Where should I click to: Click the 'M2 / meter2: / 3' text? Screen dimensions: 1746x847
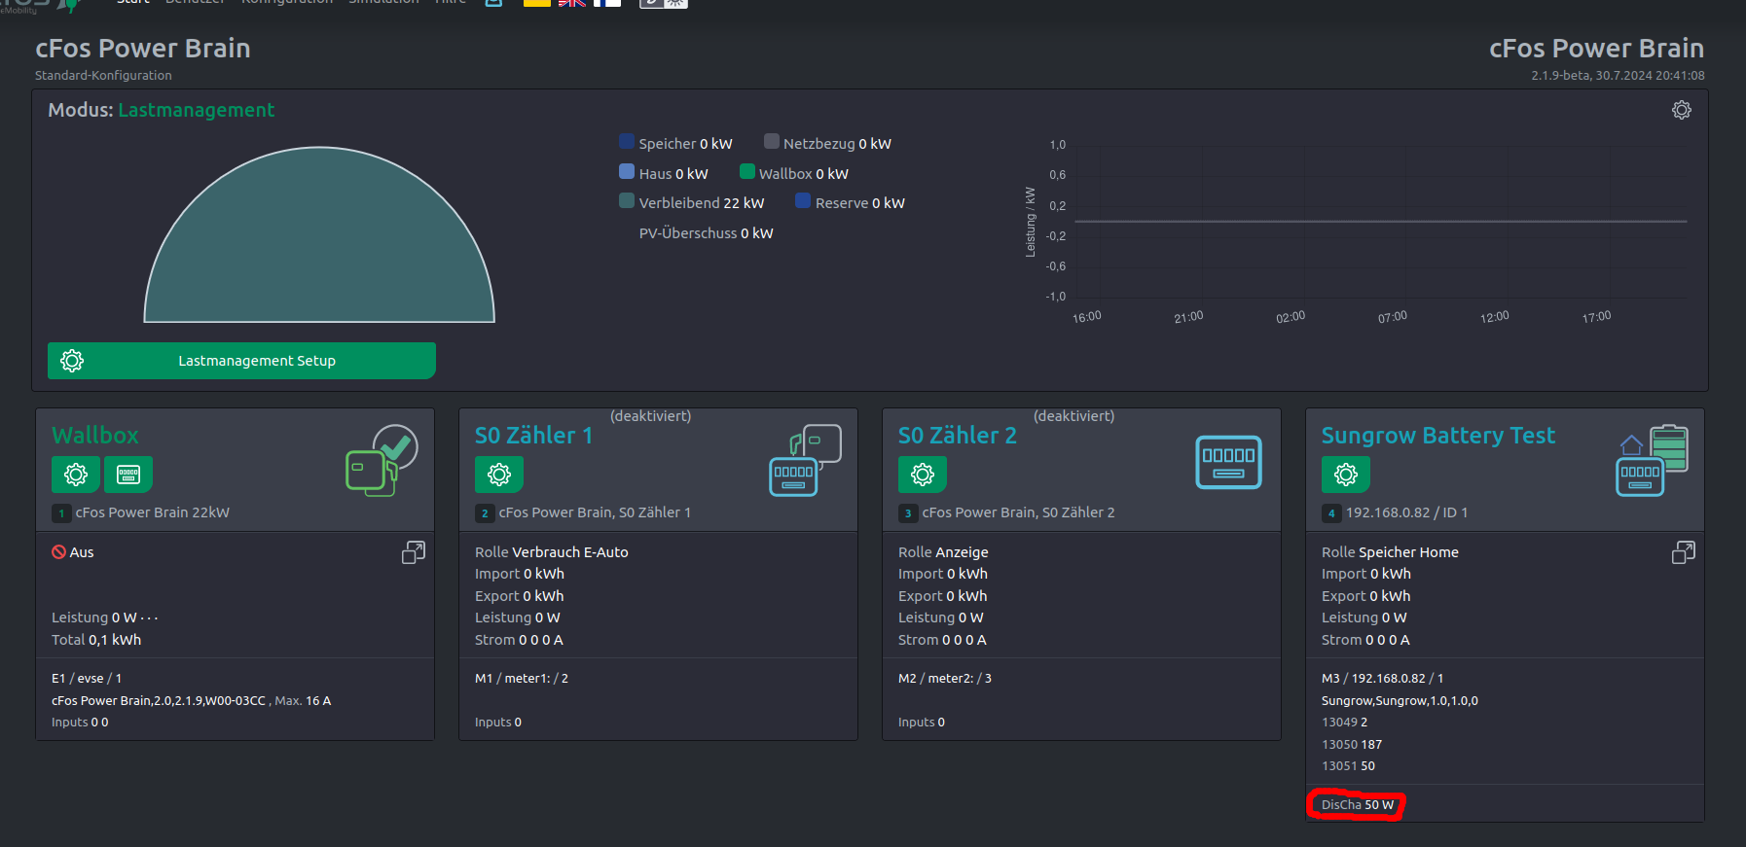click(x=945, y=679)
